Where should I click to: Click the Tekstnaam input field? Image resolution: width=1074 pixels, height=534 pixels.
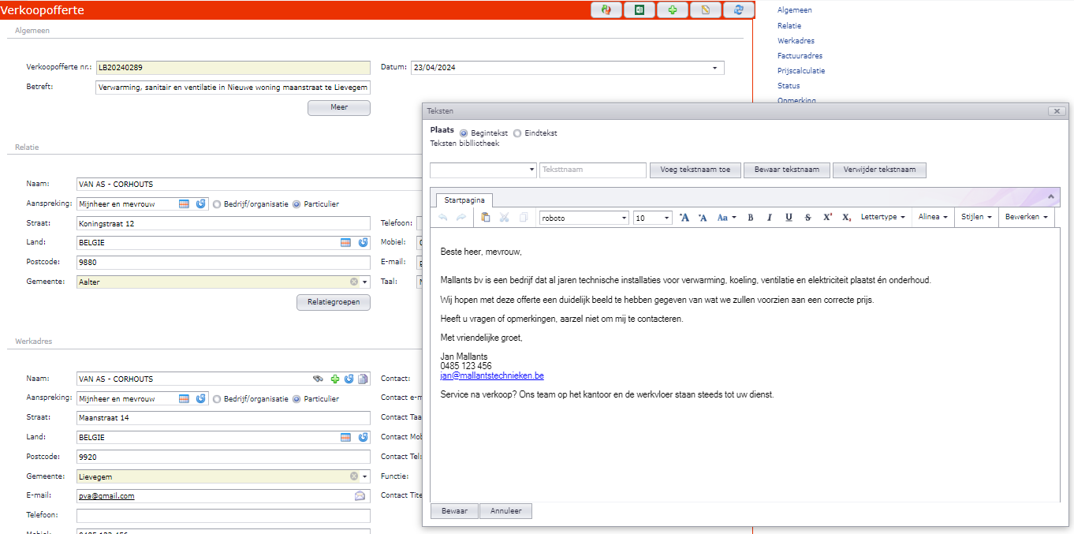pos(593,170)
